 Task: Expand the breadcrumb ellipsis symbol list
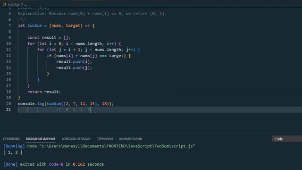(25, 4)
